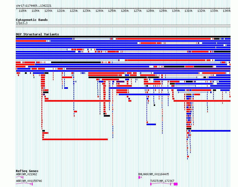Open the ABR|NM_021962 gene label
238x187 pixels.
pyautogui.click(x=26, y=174)
